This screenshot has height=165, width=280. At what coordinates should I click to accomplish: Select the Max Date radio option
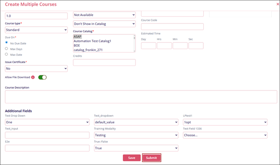pyautogui.click(x=6, y=54)
